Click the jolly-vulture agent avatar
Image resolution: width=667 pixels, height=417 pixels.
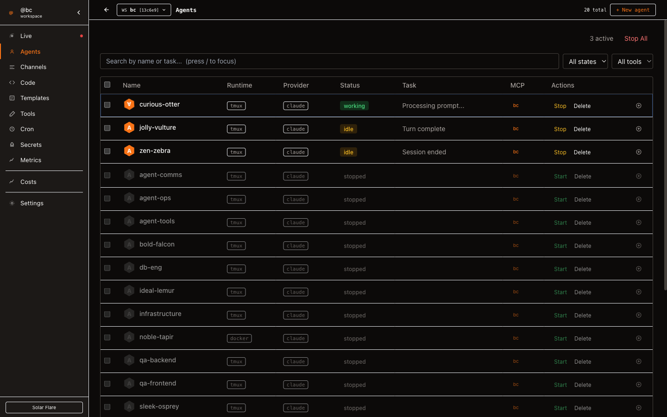pos(129,127)
